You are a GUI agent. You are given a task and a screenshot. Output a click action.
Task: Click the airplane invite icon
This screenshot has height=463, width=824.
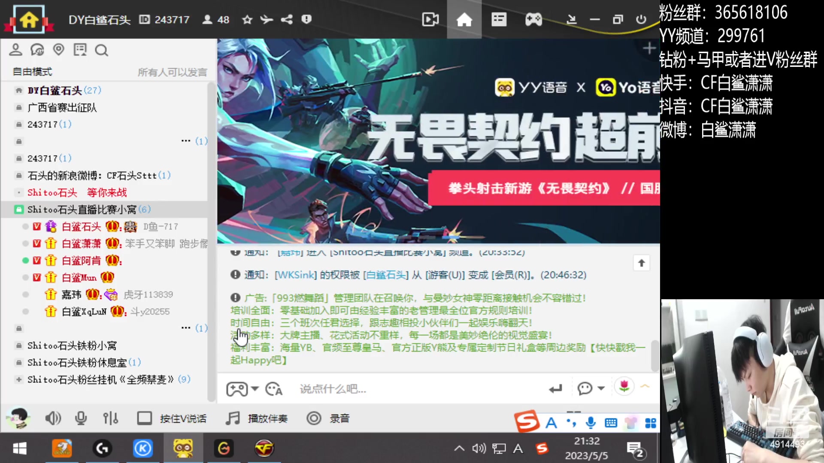point(267,20)
